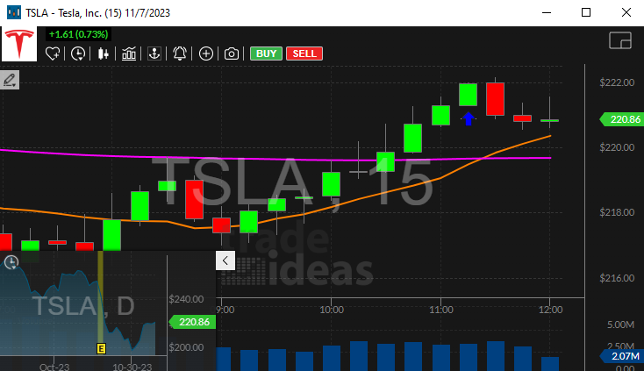Take chart snapshot with camera icon

[x=232, y=54]
